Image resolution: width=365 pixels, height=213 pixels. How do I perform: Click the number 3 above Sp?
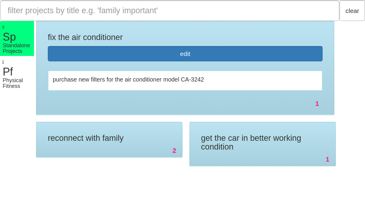coord(3,27)
